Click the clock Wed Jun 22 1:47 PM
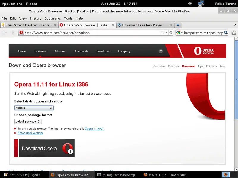238x178 pixels. tap(119, 4)
